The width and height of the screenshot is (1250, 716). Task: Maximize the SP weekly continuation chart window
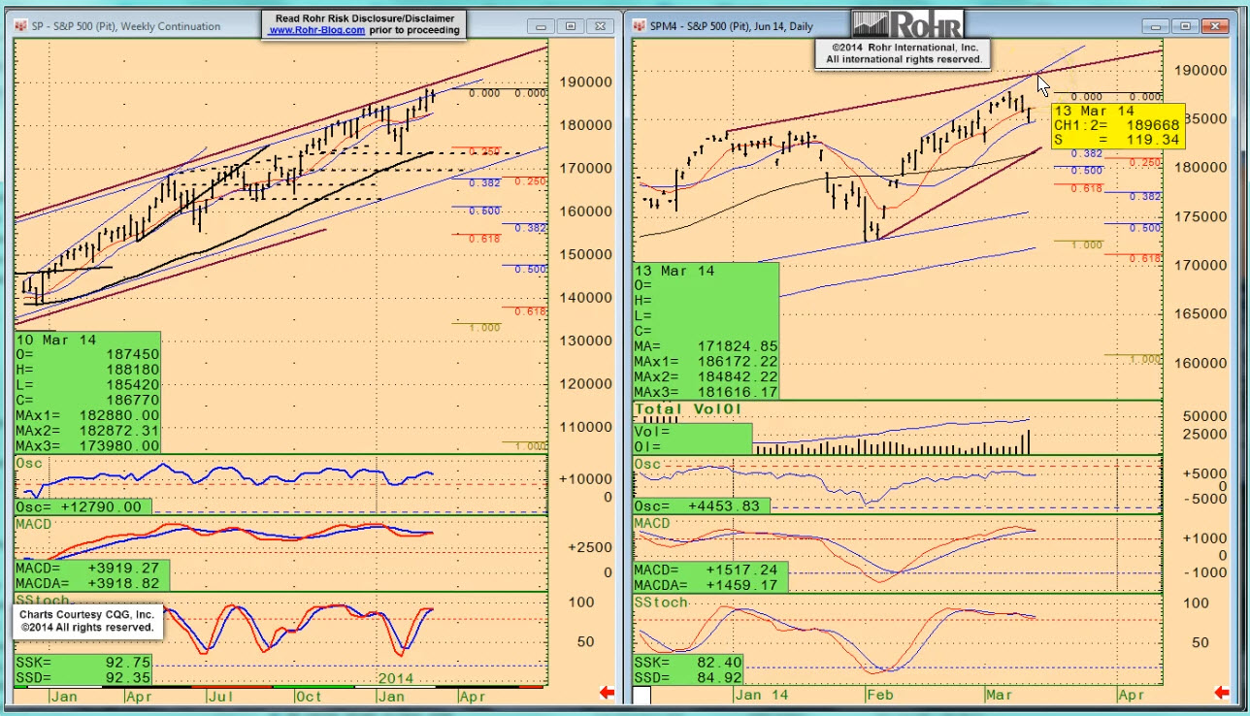pos(571,26)
